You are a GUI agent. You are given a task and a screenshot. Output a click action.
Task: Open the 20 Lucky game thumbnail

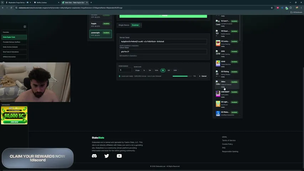[218, 43]
